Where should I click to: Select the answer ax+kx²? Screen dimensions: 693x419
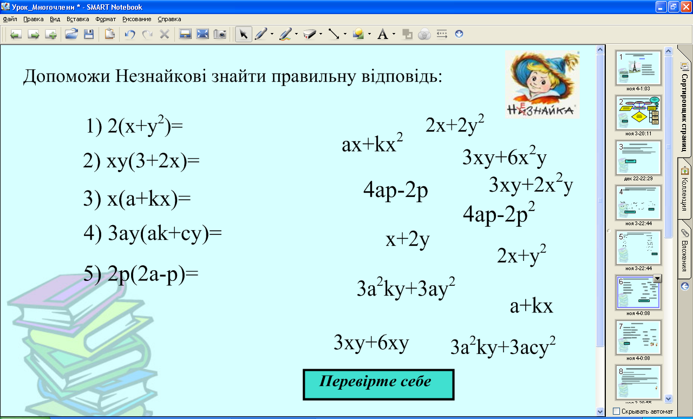pyautogui.click(x=372, y=145)
